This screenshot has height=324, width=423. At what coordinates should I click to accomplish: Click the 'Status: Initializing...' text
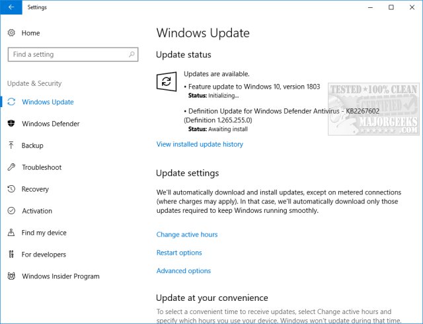click(x=213, y=96)
